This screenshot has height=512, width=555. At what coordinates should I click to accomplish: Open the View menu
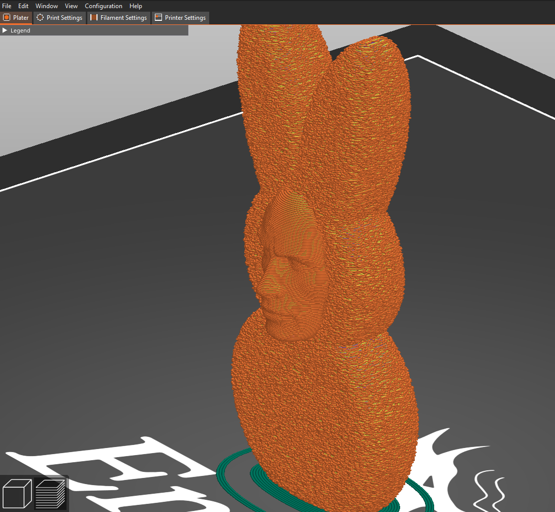[71, 6]
